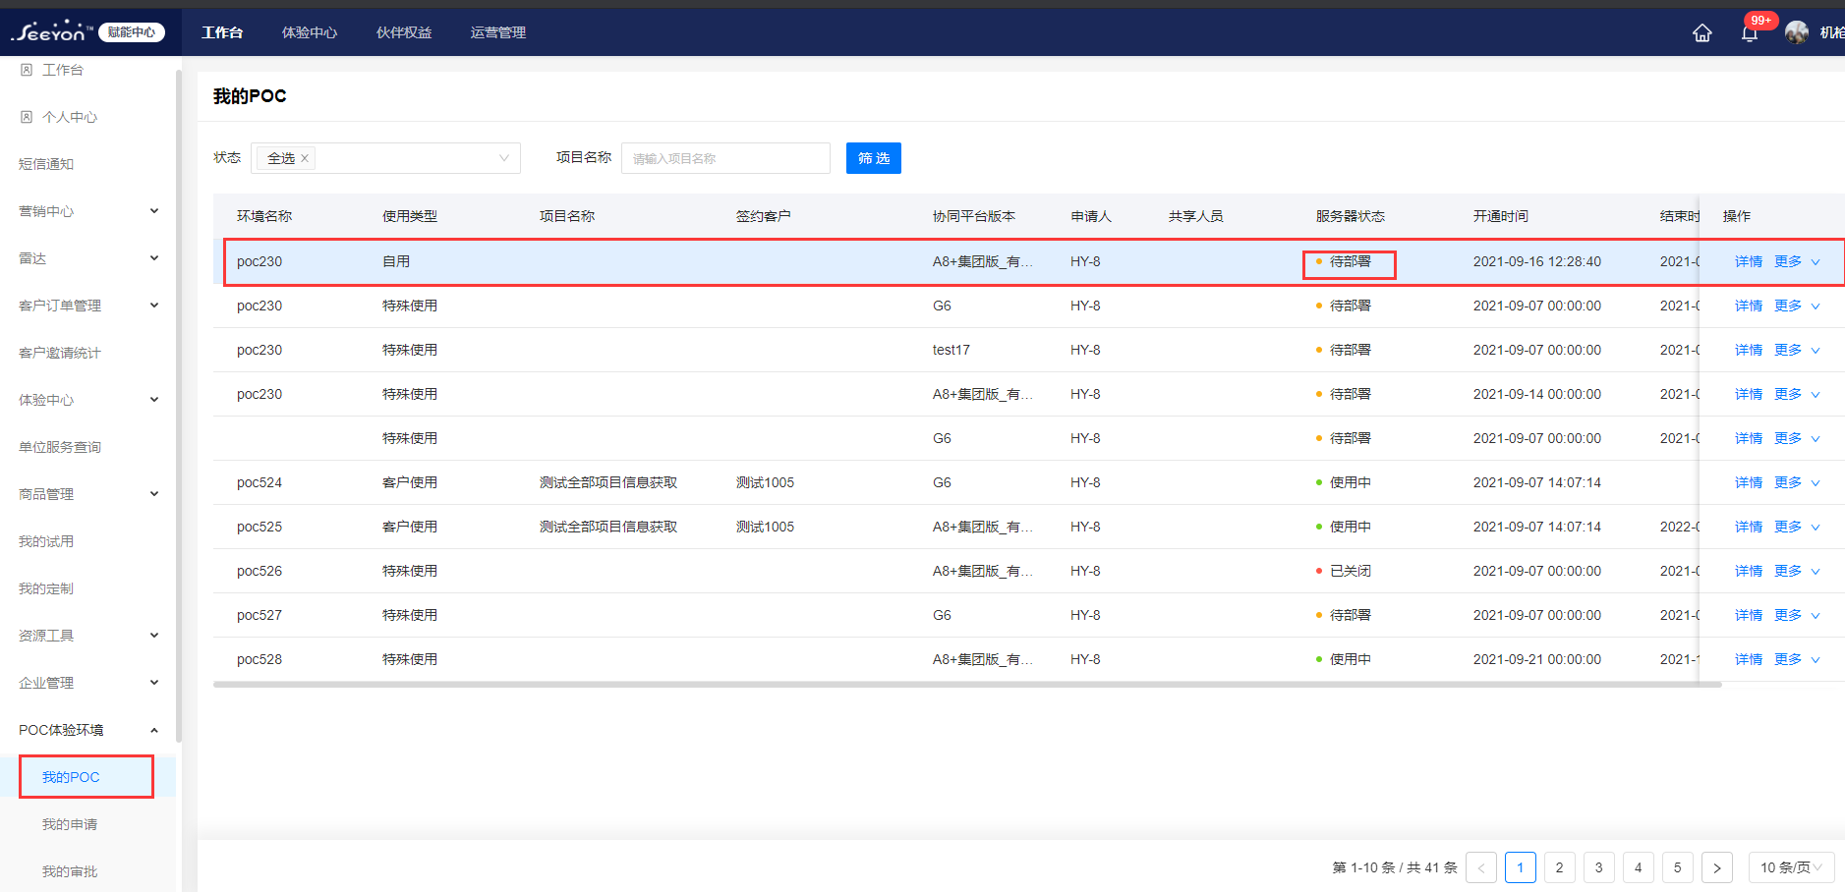Click the 工作台 sidebar icon
The width and height of the screenshot is (1845, 892).
point(27,70)
